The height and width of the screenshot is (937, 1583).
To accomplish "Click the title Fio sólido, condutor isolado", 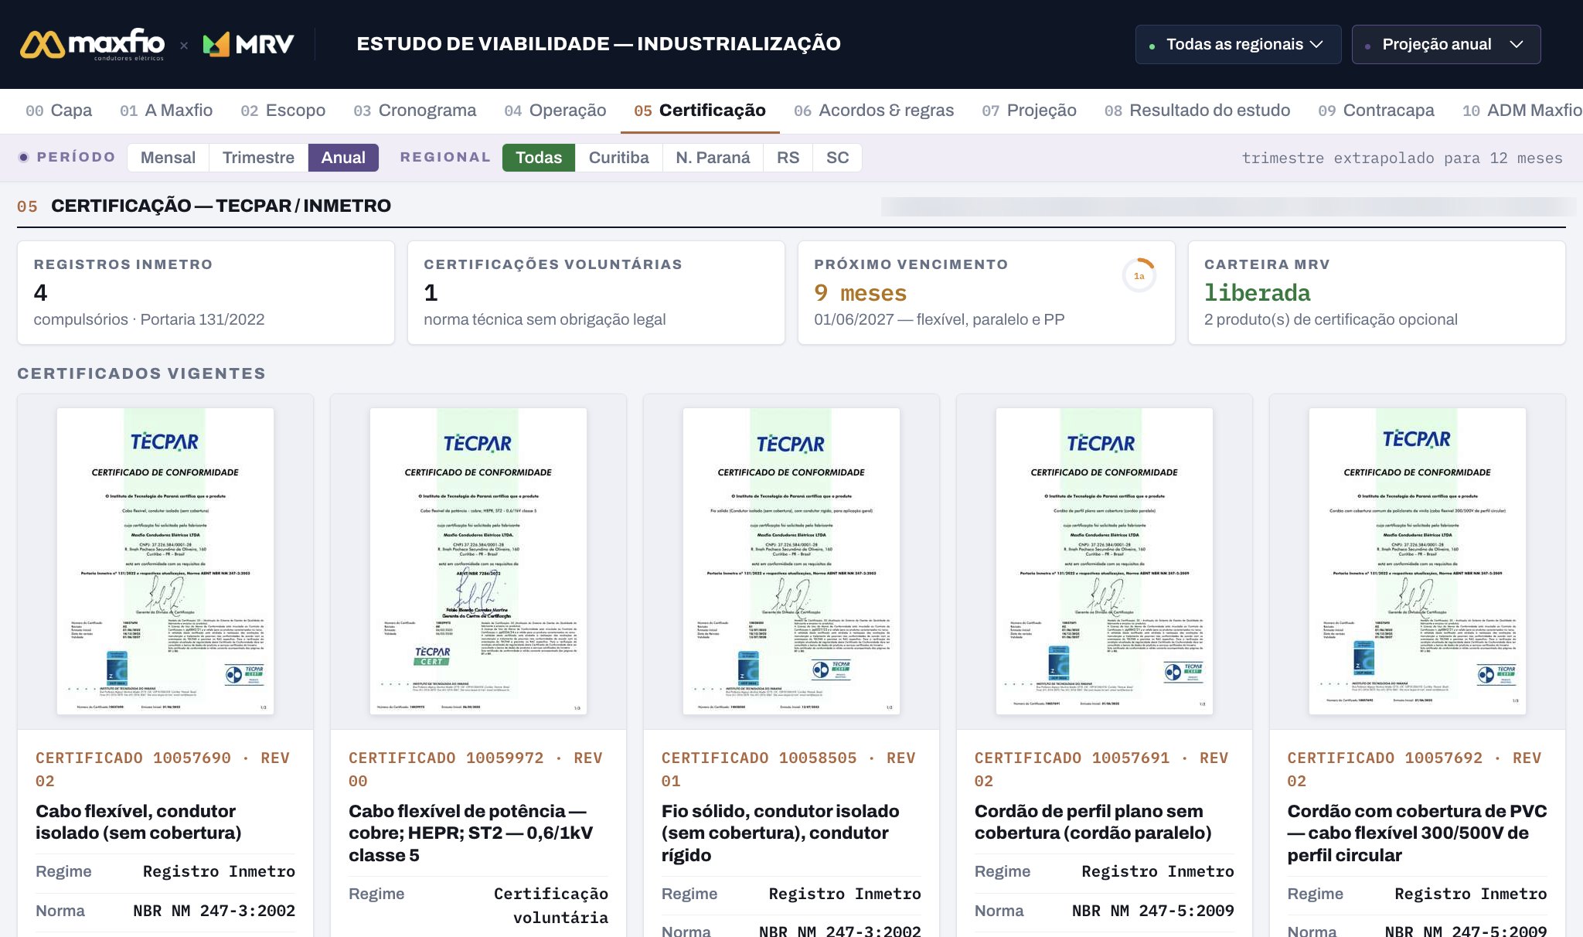I will click(781, 833).
